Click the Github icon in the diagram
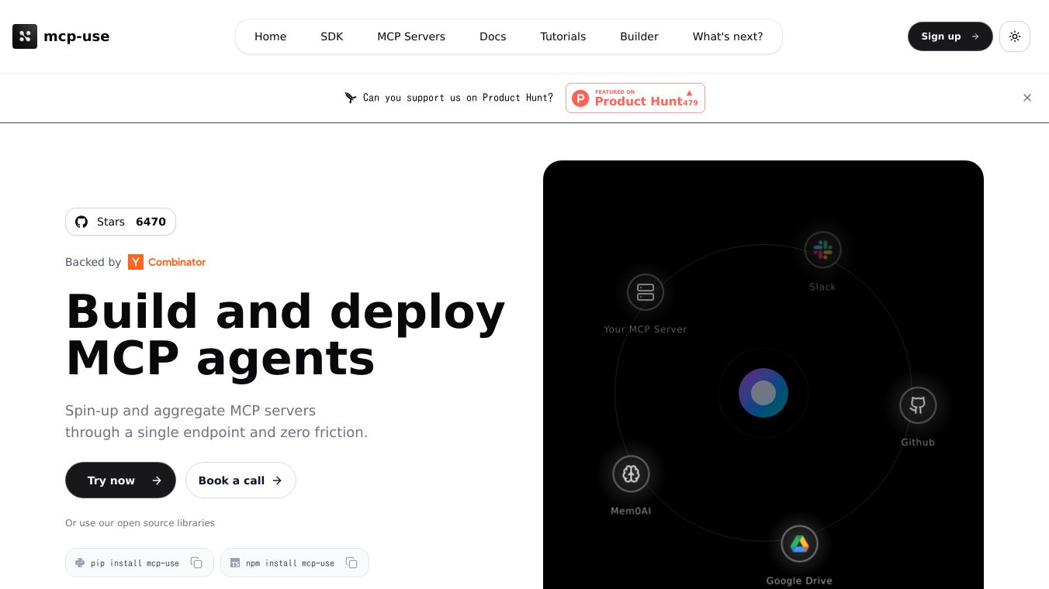Viewport: 1049px width, 589px height. coord(918,405)
